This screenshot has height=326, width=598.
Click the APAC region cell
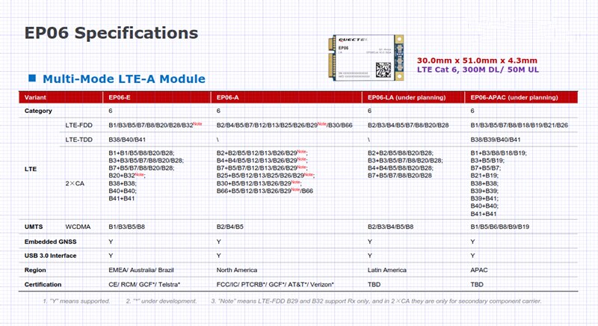coord(479,271)
